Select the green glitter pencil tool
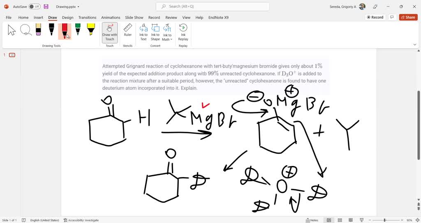The image size is (421, 223). click(78, 30)
